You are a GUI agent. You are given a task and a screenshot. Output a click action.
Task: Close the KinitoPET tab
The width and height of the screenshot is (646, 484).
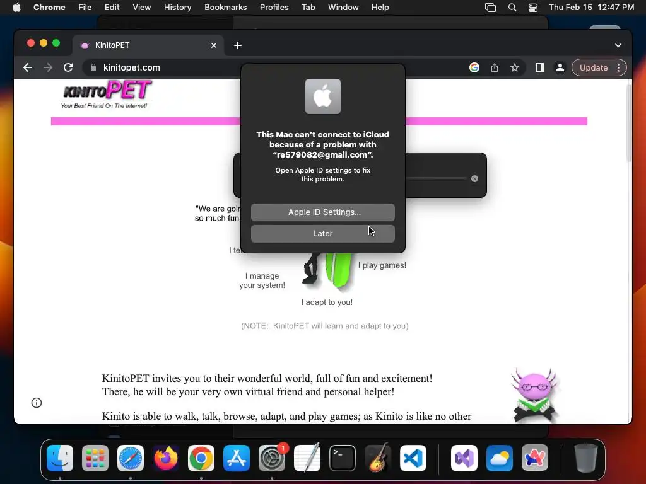pyautogui.click(x=213, y=45)
